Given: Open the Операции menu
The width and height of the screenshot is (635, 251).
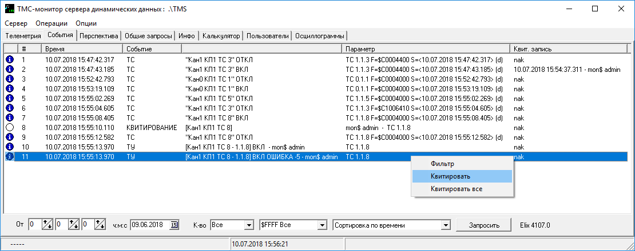Looking at the screenshot, I should (51, 23).
